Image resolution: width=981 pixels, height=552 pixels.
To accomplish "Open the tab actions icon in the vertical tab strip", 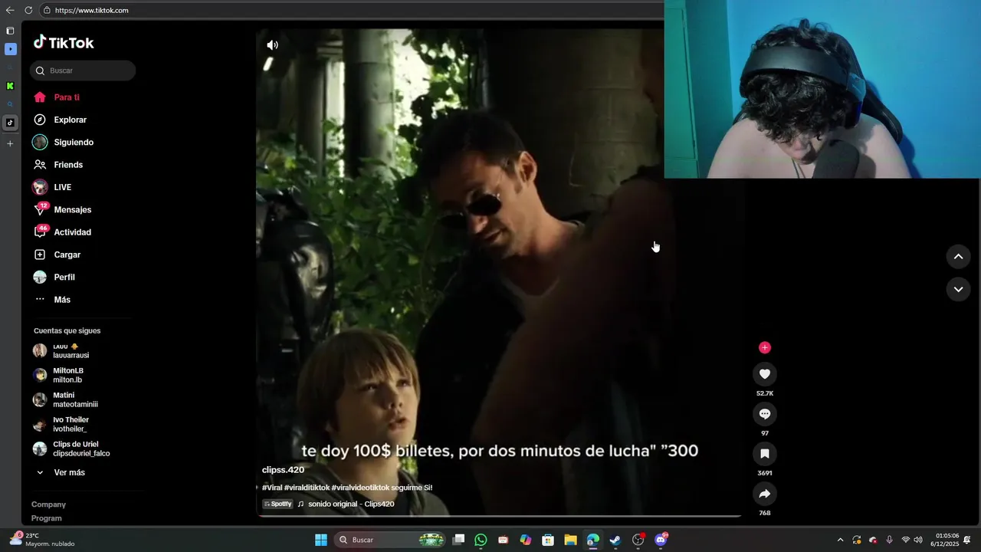I will point(10,31).
